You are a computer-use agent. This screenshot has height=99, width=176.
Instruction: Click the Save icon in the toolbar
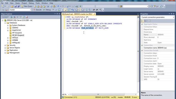(x=15, y=6)
